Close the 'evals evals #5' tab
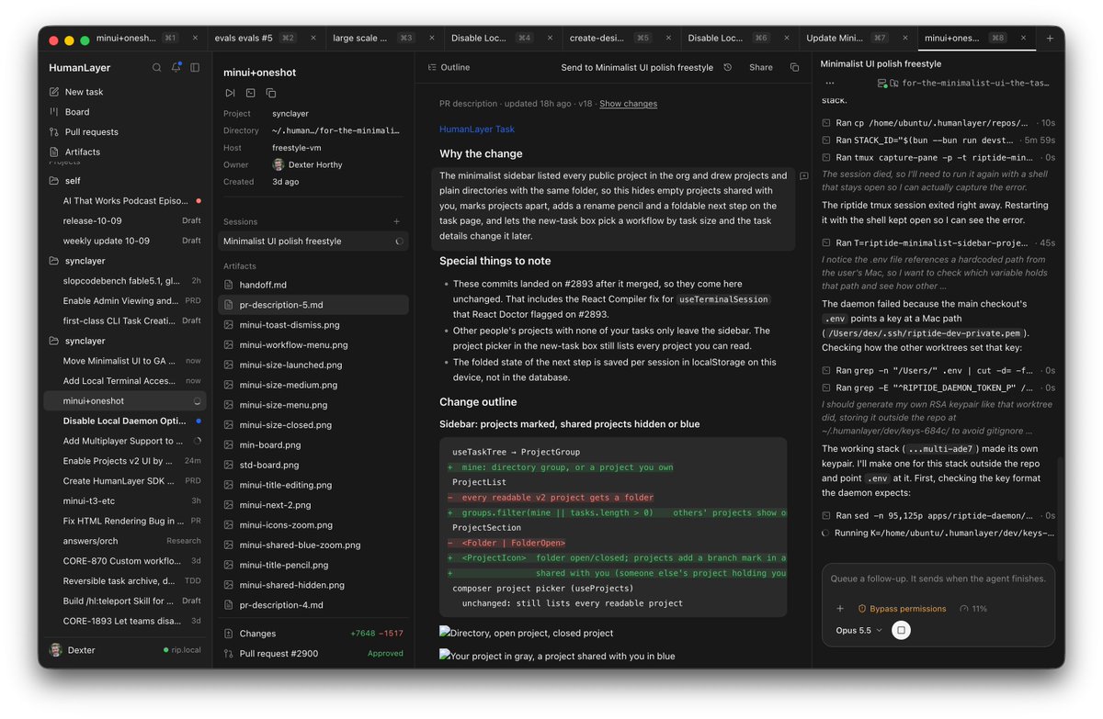 tap(314, 39)
